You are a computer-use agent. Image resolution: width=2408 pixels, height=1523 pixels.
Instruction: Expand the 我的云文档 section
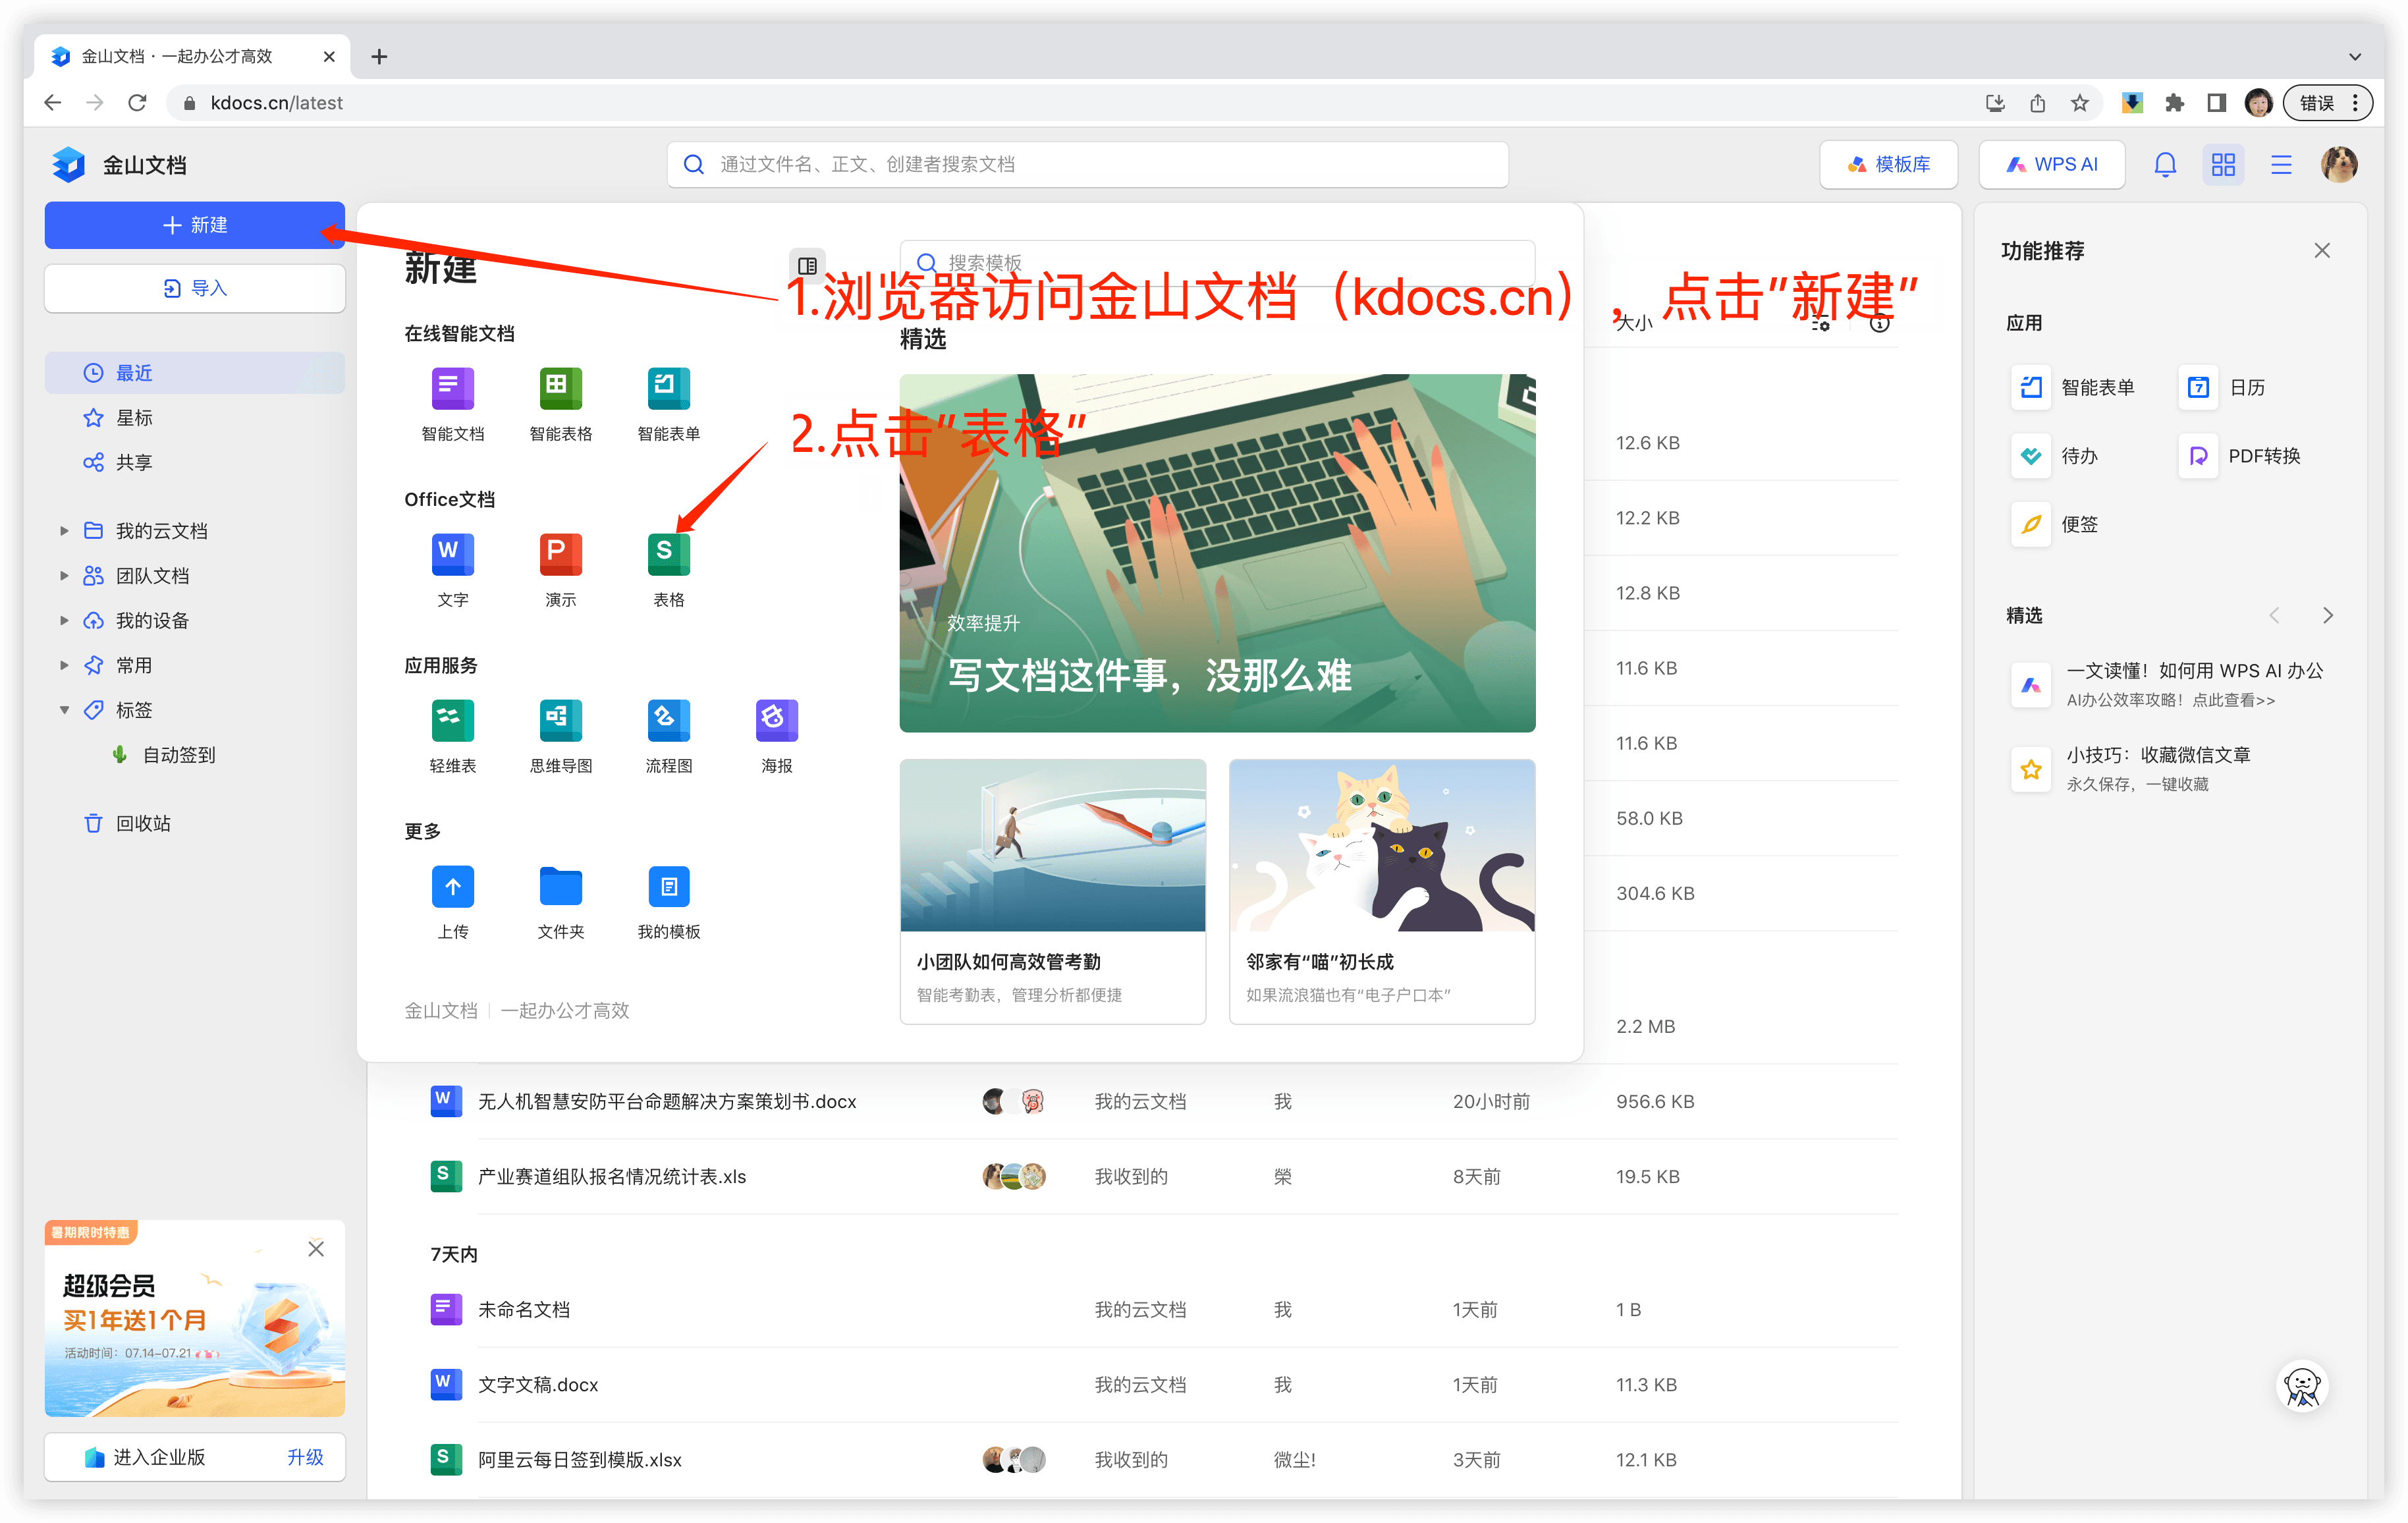tap(65, 531)
